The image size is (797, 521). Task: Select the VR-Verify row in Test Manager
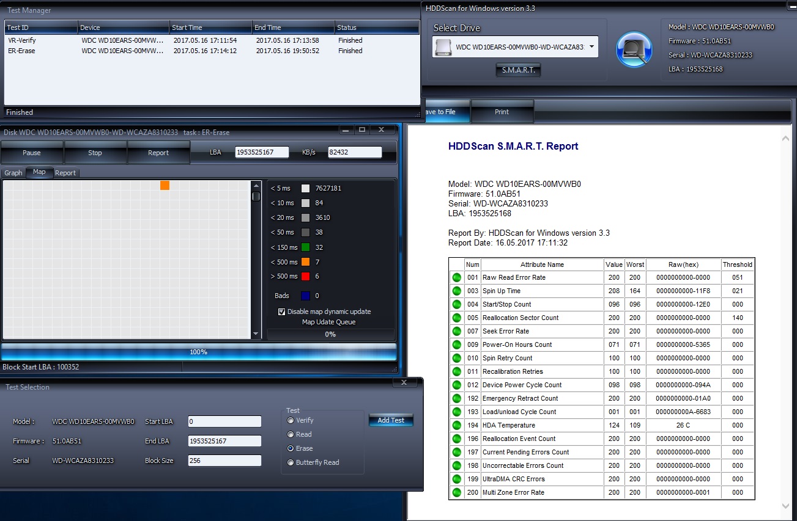coord(212,40)
